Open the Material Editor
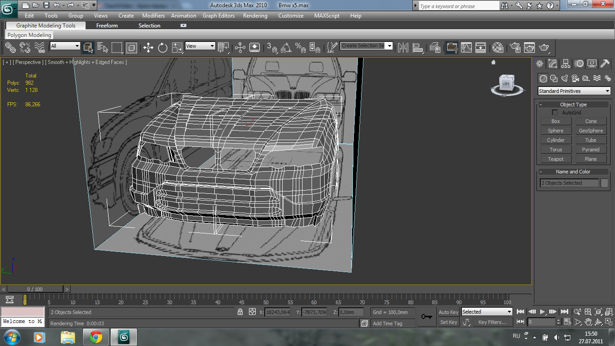 [x=497, y=47]
